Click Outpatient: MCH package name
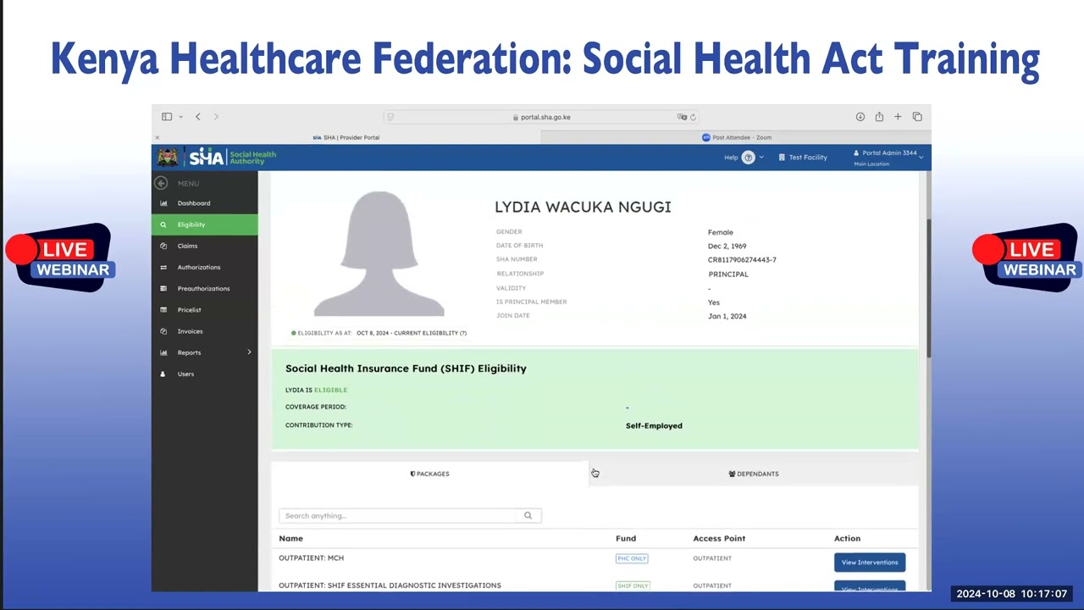Screen dimensions: 1084x610 (x=312, y=558)
